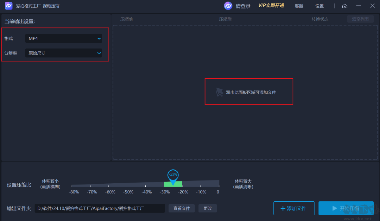Click 更改 to change output folder
The width and height of the screenshot is (380, 221).
tap(208, 208)
